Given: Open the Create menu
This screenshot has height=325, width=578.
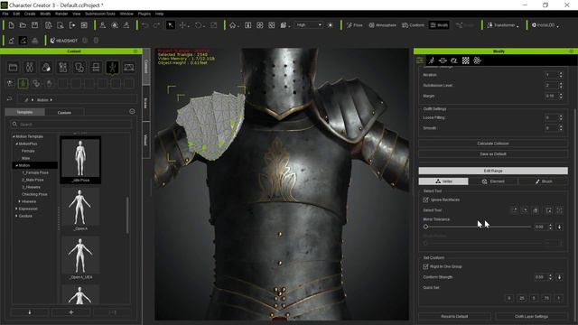Looking at the screenshot, I should click(30, 14).
